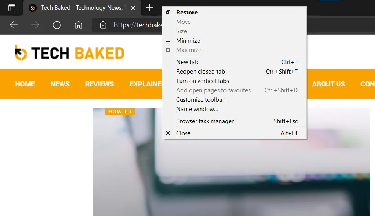View site security lock information
This screenshot has width=375, height=216.
(103, 25)
